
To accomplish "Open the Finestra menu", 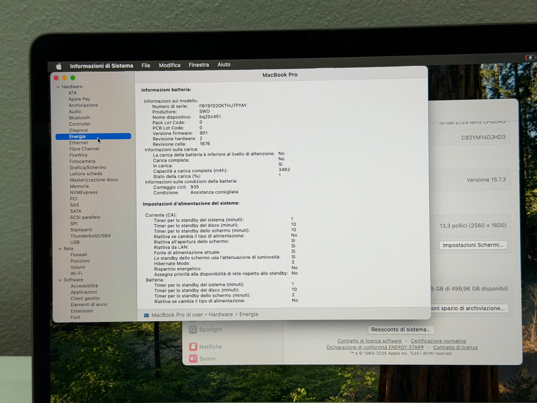I will click(x=199, y=65).
